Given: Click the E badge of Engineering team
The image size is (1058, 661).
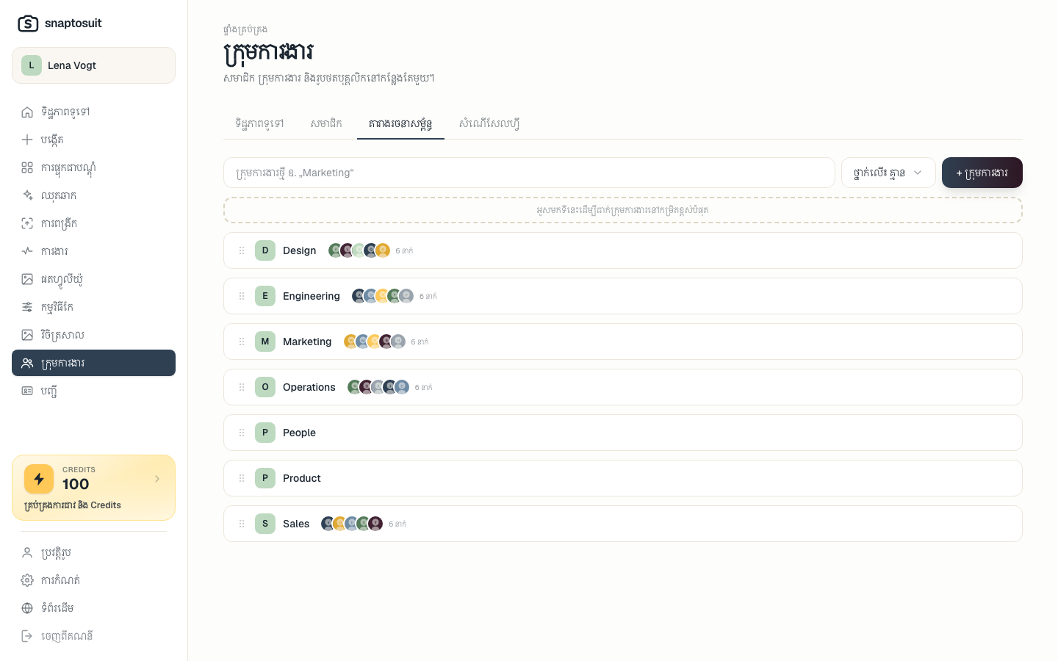Looking at the screenshot, I should 265,296.
